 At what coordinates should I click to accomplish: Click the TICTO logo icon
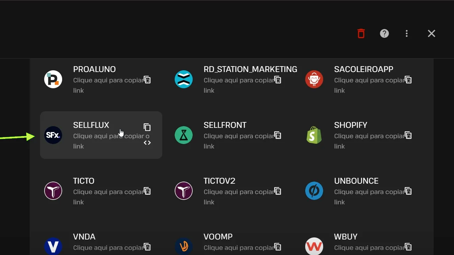53,191
